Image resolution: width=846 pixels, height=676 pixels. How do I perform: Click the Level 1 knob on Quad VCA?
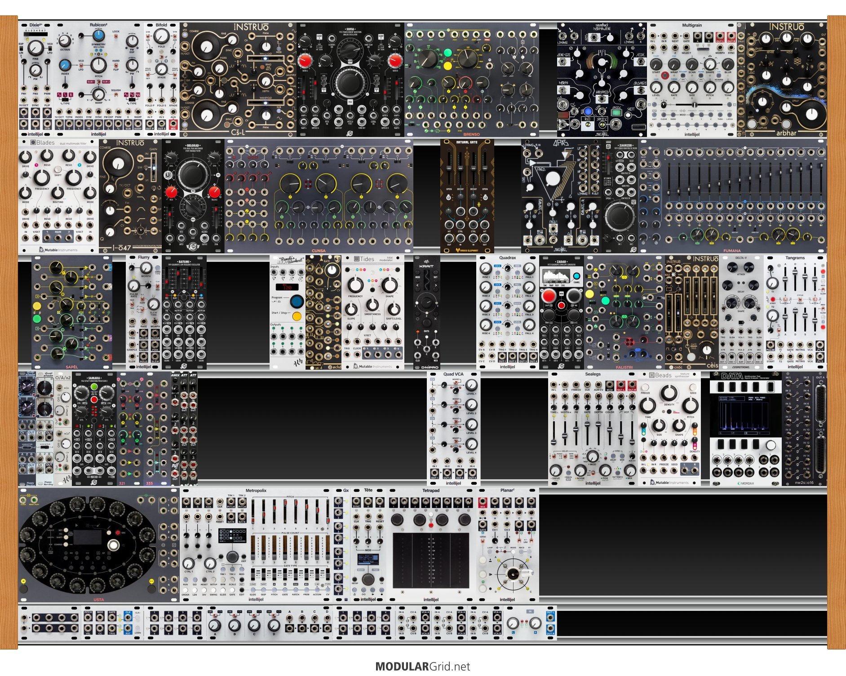tap(471, 385)
